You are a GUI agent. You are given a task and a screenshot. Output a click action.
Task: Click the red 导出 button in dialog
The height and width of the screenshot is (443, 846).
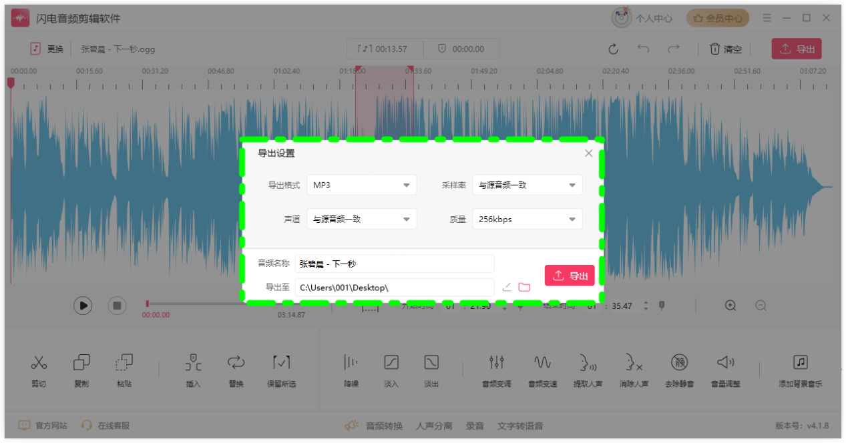pos(570,276)
